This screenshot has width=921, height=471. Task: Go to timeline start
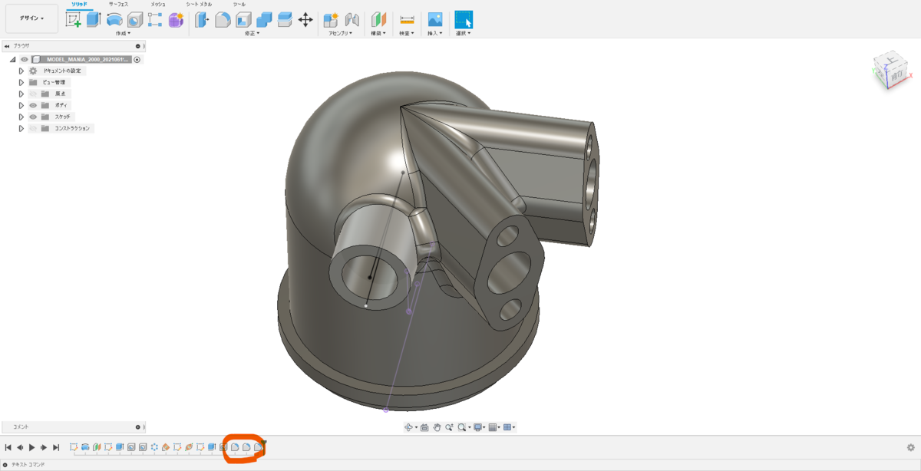point(8,447)
